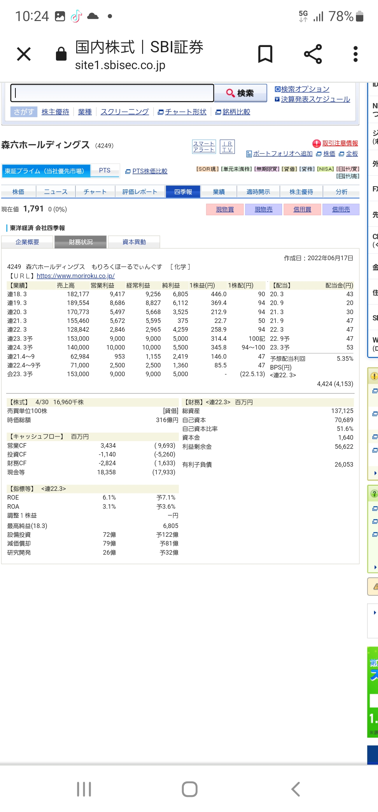Select 総資産 value 137,125
Image resolution: width=378 pixels, height=812 pixels.
[342, 411]
